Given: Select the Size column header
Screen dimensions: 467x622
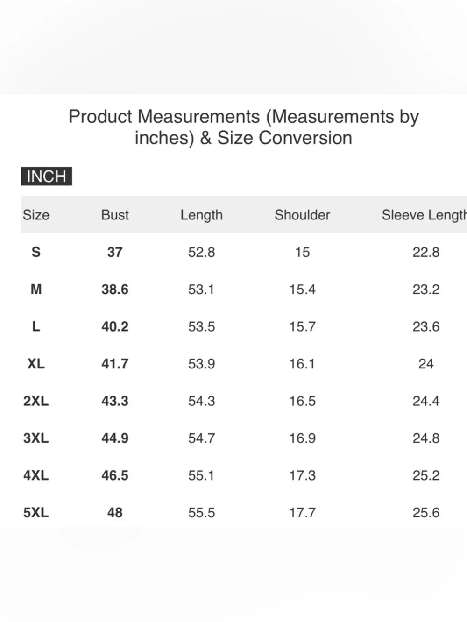Looking at the screenshot, I should tap(36, 215).
